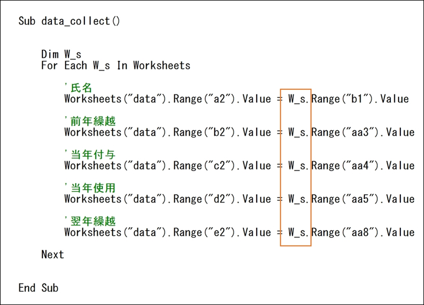Click the green 前年繰越 comment

(x=90, y=121)
